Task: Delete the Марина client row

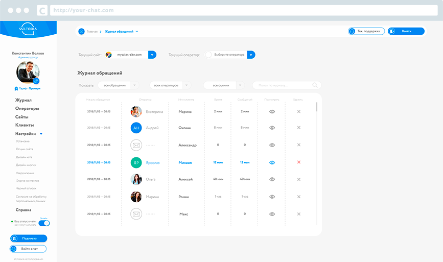Action: point(298,111)
